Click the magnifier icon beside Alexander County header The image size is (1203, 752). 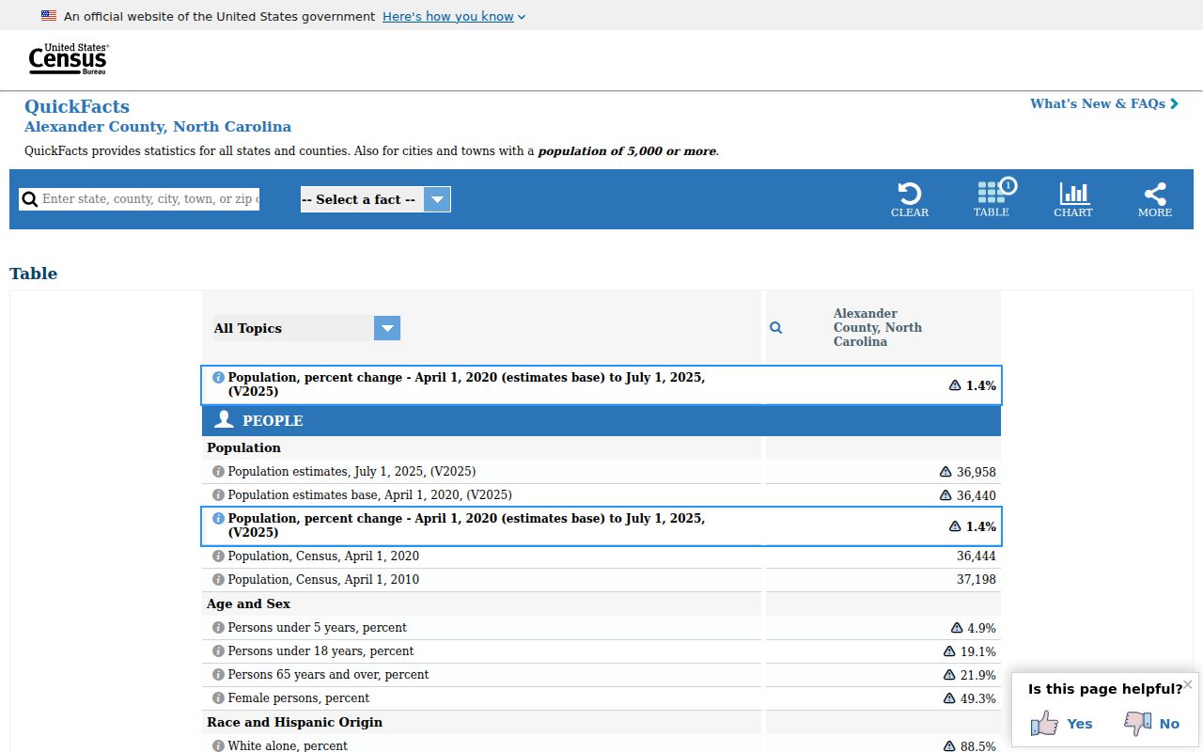point(776,328)
